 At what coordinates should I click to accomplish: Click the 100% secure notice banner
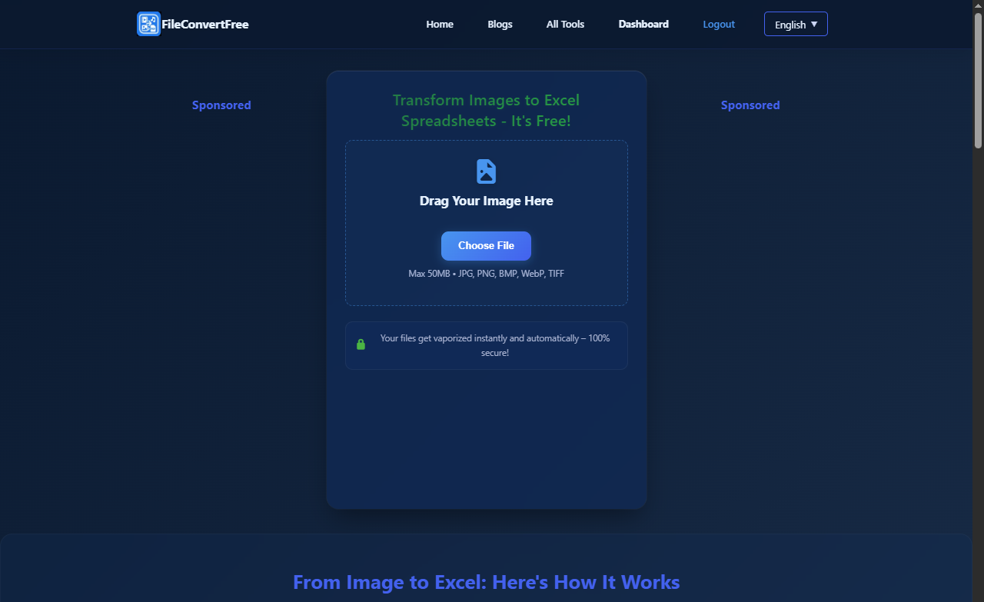point(486,344)
